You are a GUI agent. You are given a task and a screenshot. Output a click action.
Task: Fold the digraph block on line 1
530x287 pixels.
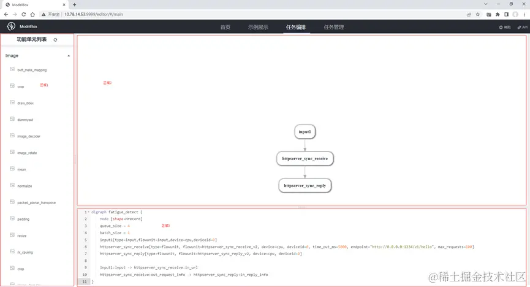click(x=89, y=212)
